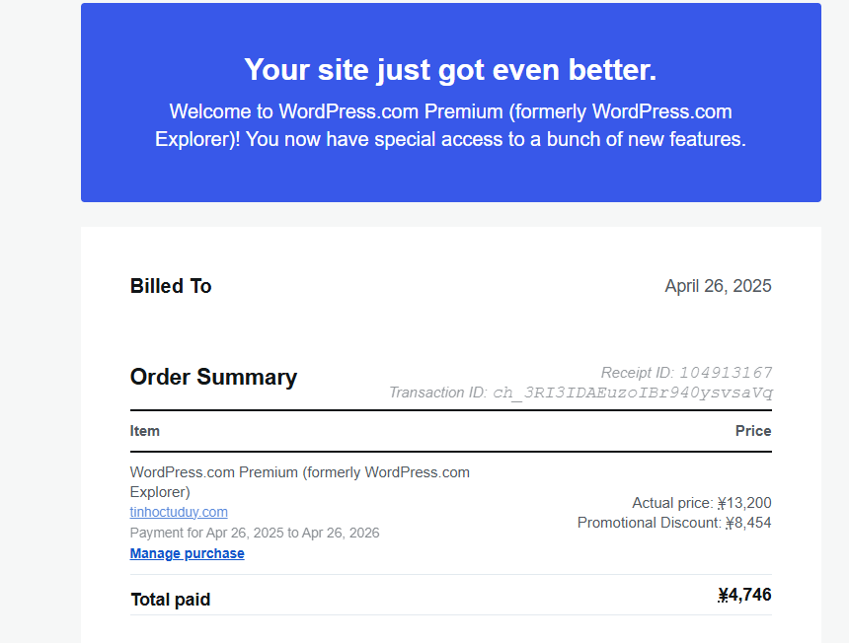Click the Item column header
This screenshot has width=849, height=643.
tap(145, 431)
